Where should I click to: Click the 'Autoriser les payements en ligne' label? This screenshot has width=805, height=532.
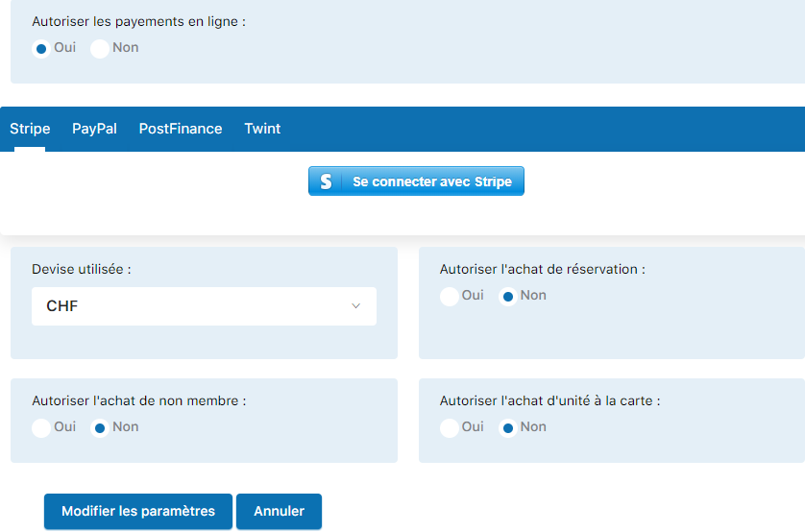(x=138, y=21)
